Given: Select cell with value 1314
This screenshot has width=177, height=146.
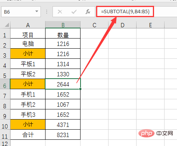Looking at the screenshot, I should 63,64.
